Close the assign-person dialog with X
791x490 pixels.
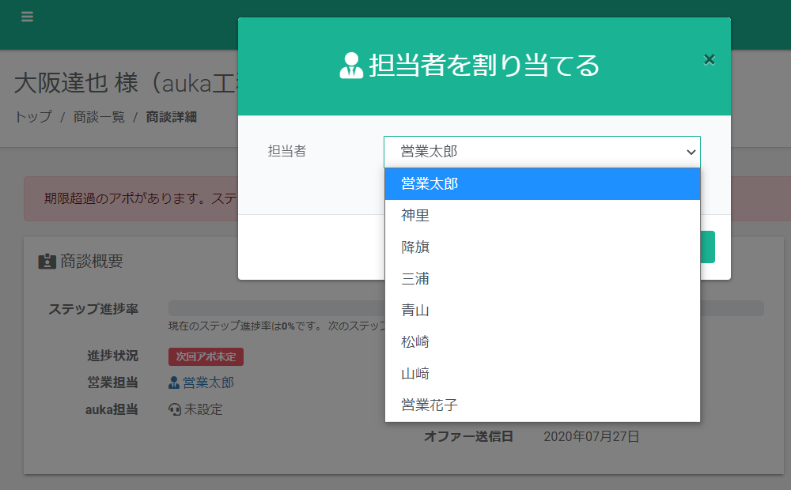click(710, 60)
